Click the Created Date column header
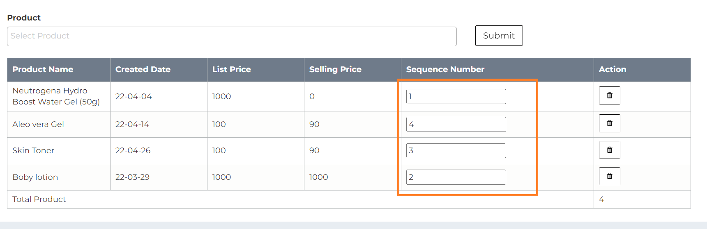 click(143, 70)
